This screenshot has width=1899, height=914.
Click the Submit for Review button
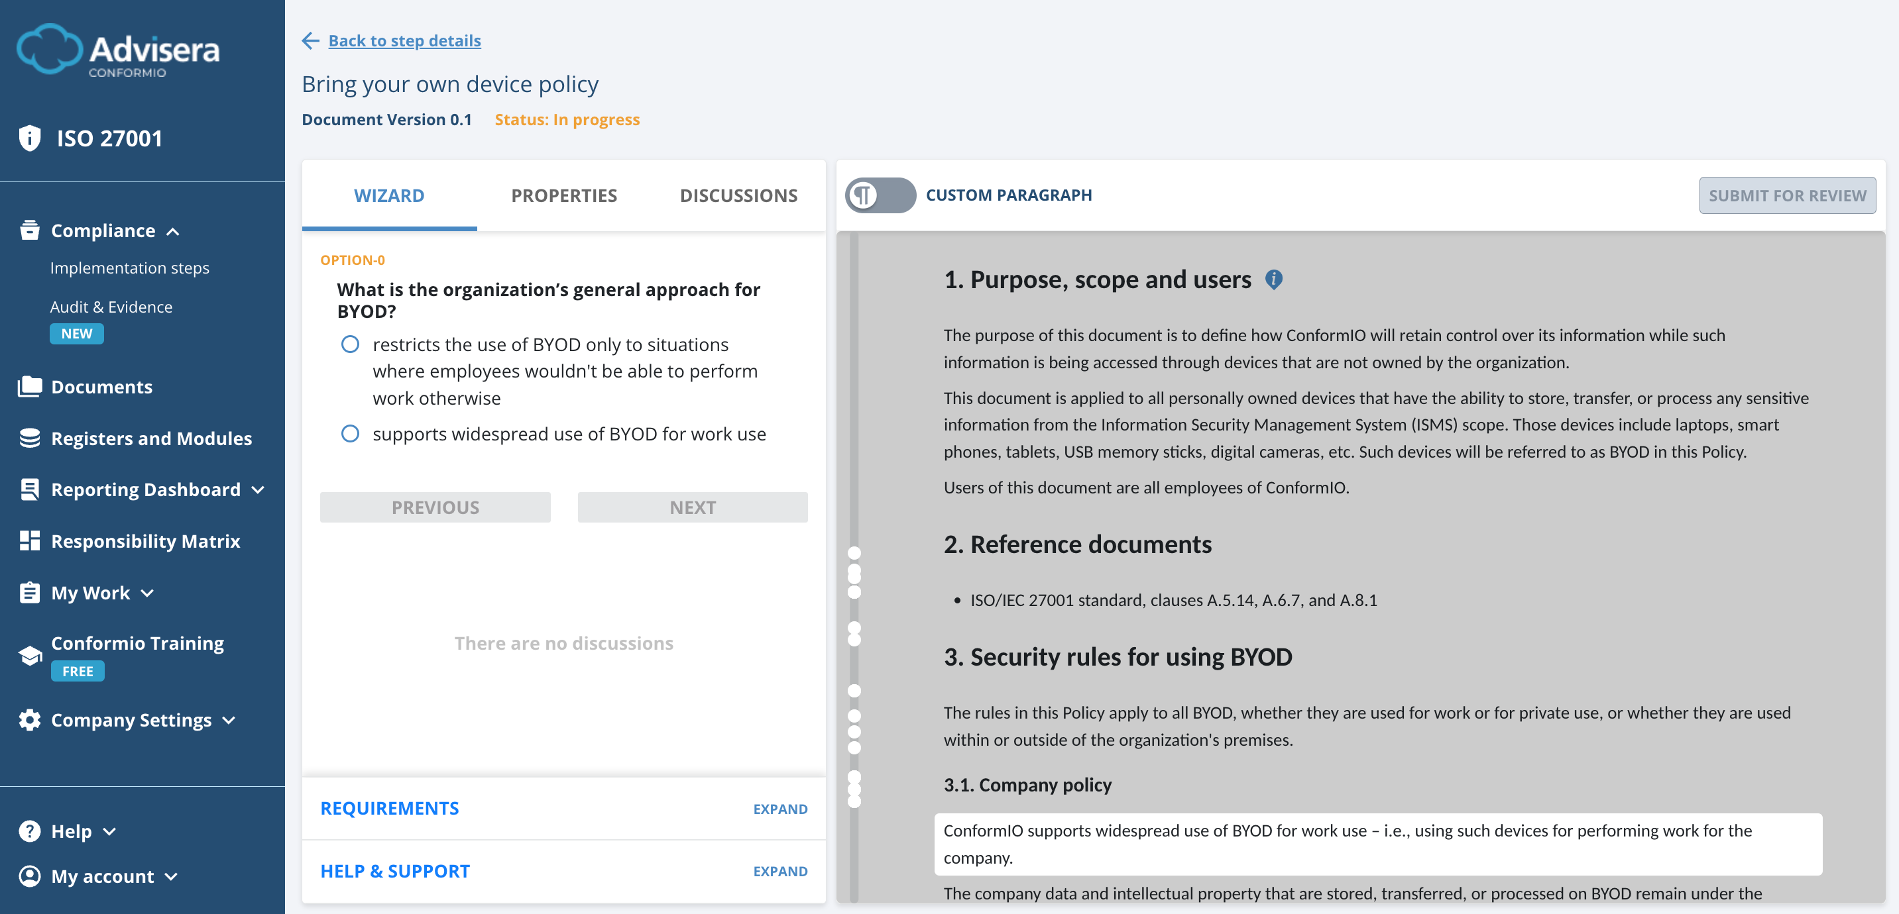click(1787, 195)
